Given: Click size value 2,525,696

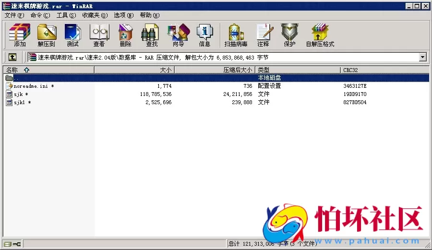Looking at the screenshot, I should pyautogui.click(x=158, y=102).
